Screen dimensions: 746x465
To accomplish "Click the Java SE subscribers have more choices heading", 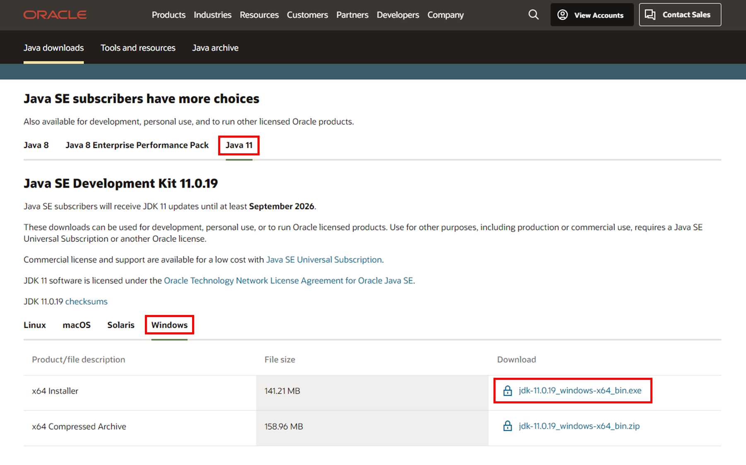I will pos(141,99).
